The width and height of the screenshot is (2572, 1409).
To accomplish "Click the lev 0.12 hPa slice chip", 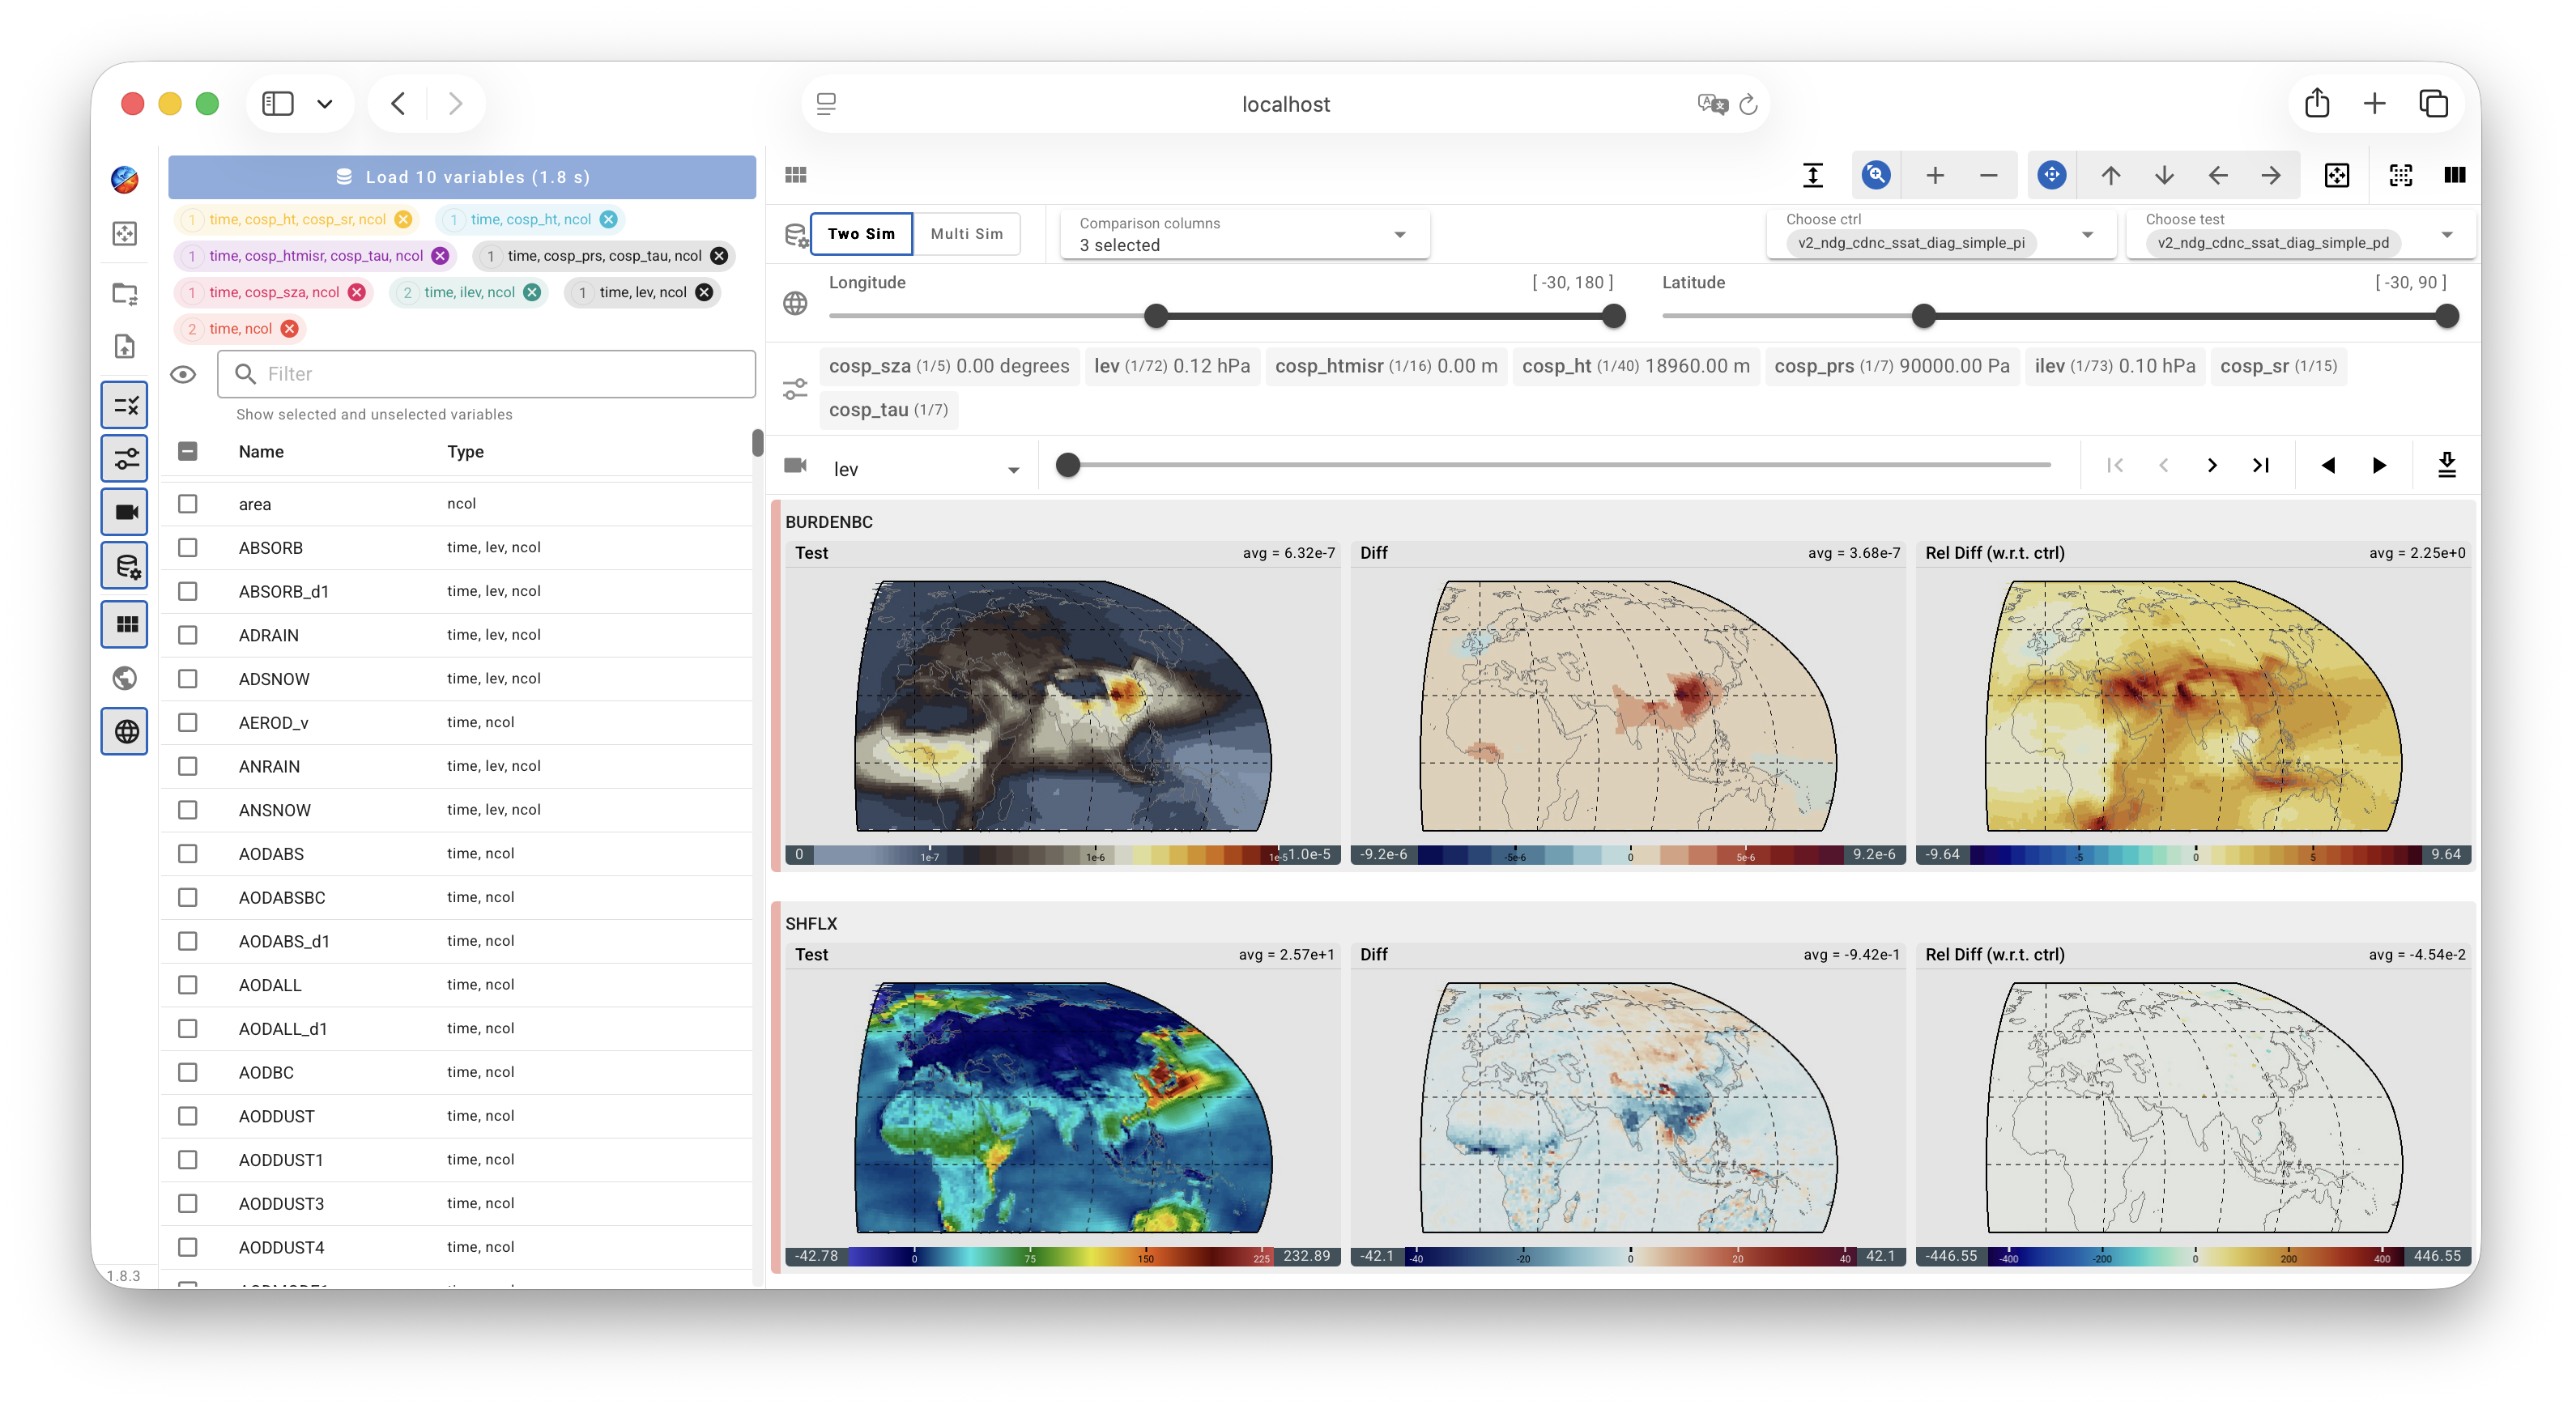I will point(1171,365).
